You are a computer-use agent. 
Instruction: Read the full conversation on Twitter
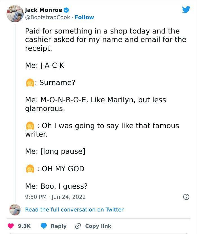click(x=74, y=210)
